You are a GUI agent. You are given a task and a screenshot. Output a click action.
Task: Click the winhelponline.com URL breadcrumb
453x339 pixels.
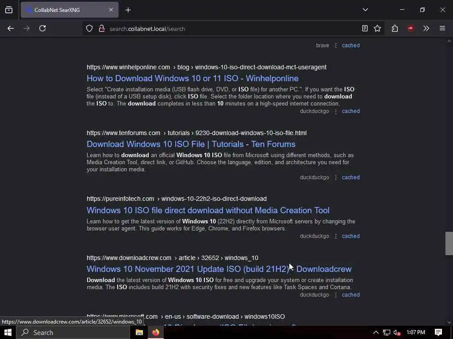pyautogui.click(x=207, y=67)
